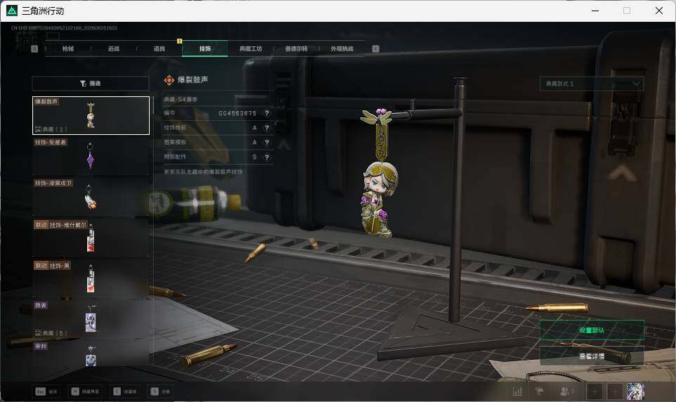Select the 爆裂鼓声 charm card
Screen dimensions: 676x402
pyautogui.click(x=91, y=115)
